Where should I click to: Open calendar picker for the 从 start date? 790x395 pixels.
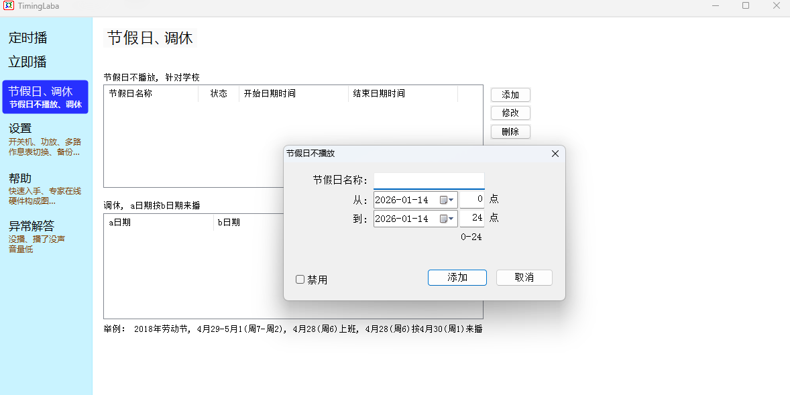pyautogui.click(x=447, y=200)
